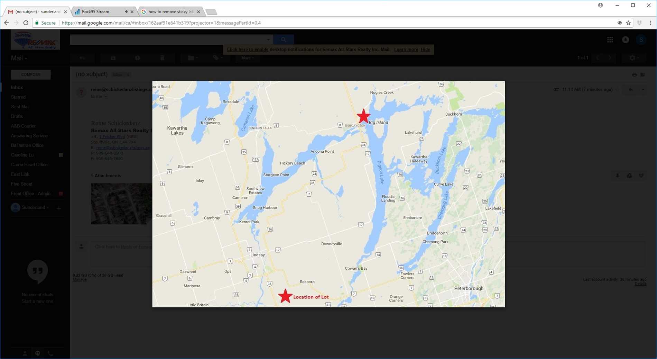Viewport: 657px width, 359px height.
Task: Open the A&B Courier label
Action: 23,126
